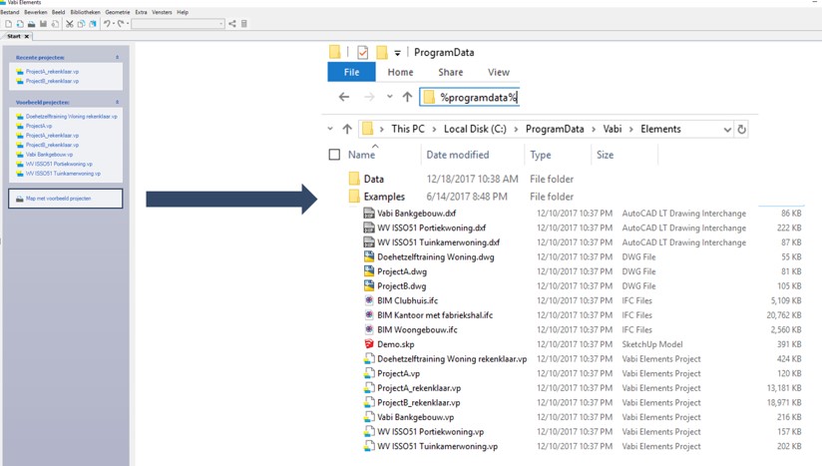Switch to the View ribbon tab
This screenshot has width=822, height=466.
click(x=499, y=72)
